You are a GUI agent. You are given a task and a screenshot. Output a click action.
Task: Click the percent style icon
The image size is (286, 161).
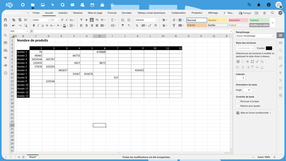[x=137, y=25]
